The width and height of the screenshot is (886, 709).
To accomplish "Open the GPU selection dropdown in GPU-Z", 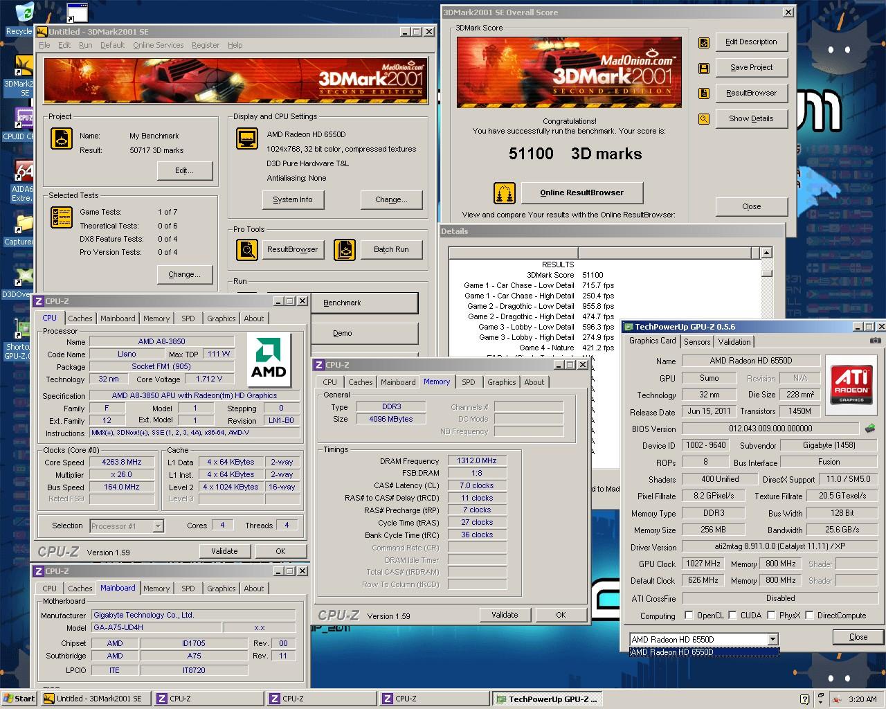I will [772, 639].
